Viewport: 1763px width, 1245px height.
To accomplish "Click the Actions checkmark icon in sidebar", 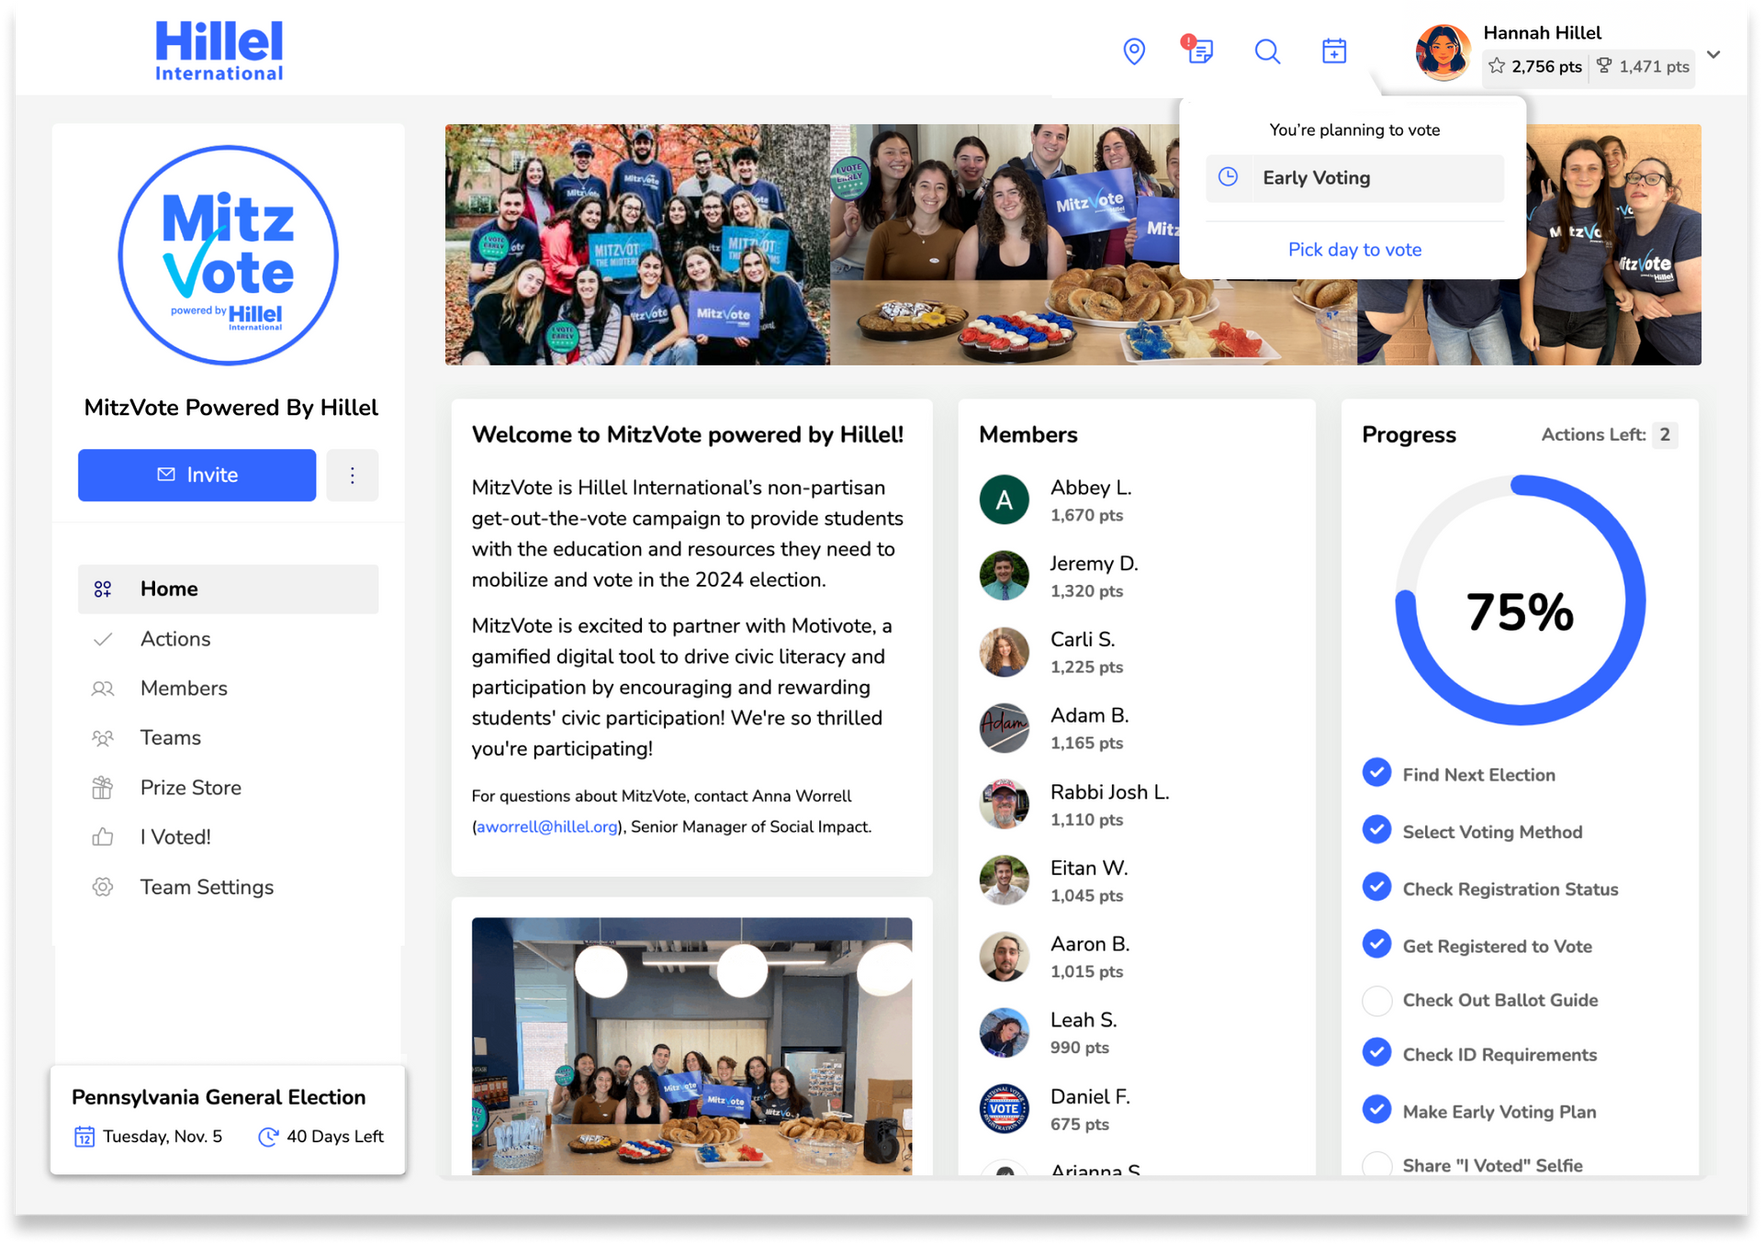I will 103,639.
